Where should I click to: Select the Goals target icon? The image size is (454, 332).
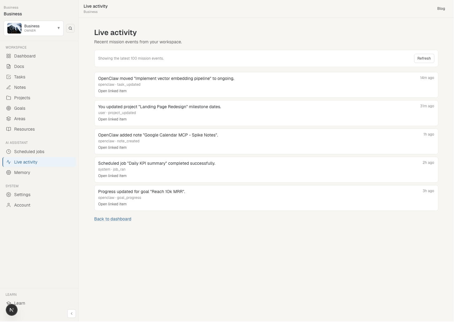[x=9, y=108]
